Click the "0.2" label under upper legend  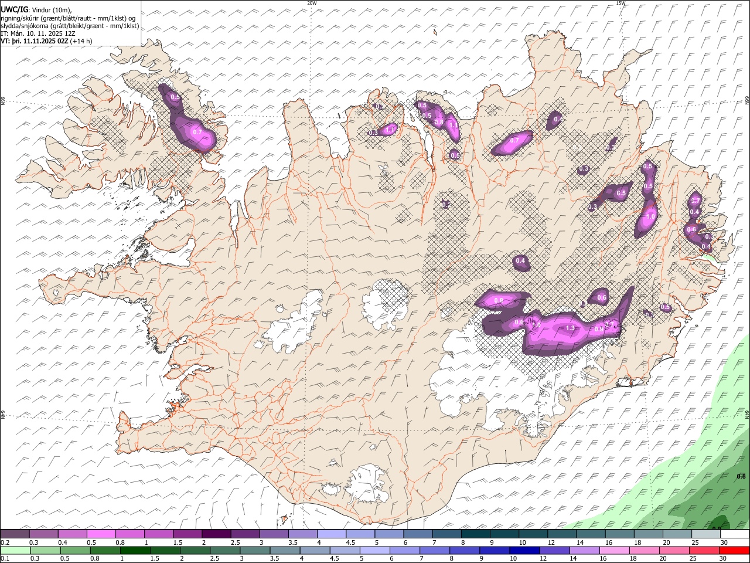5,542
